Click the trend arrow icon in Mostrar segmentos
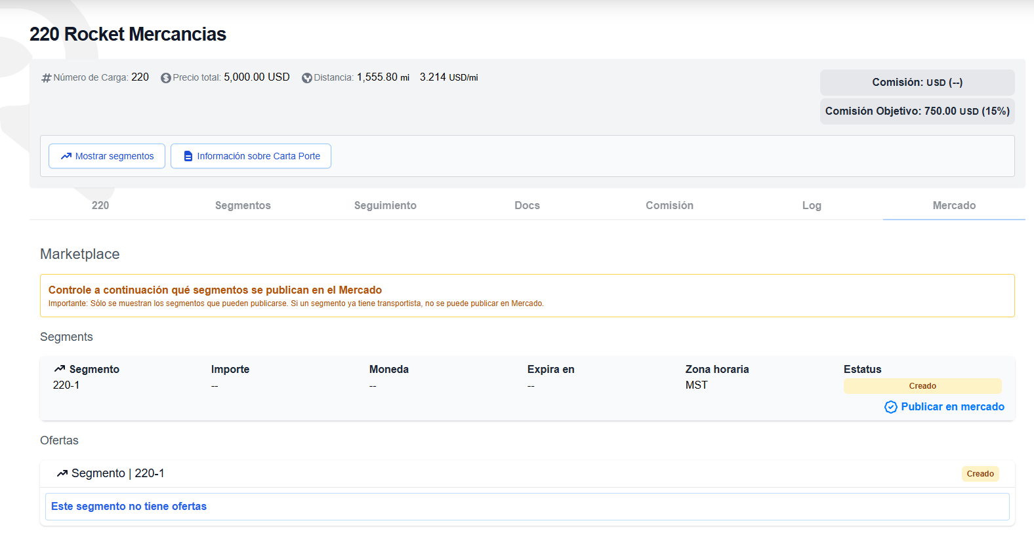Viewport: 1034px width, 546px height. pyautogui.click(x=66, y=156)
